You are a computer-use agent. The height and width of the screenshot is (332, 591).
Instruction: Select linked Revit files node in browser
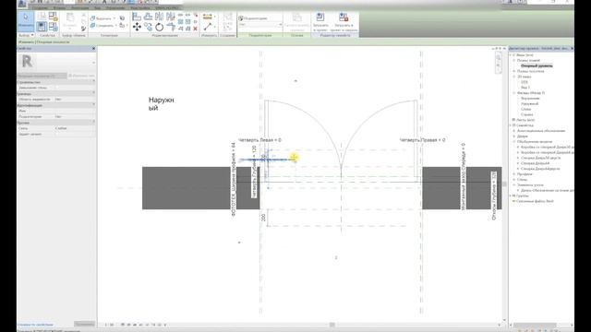(x=535, y=201)
